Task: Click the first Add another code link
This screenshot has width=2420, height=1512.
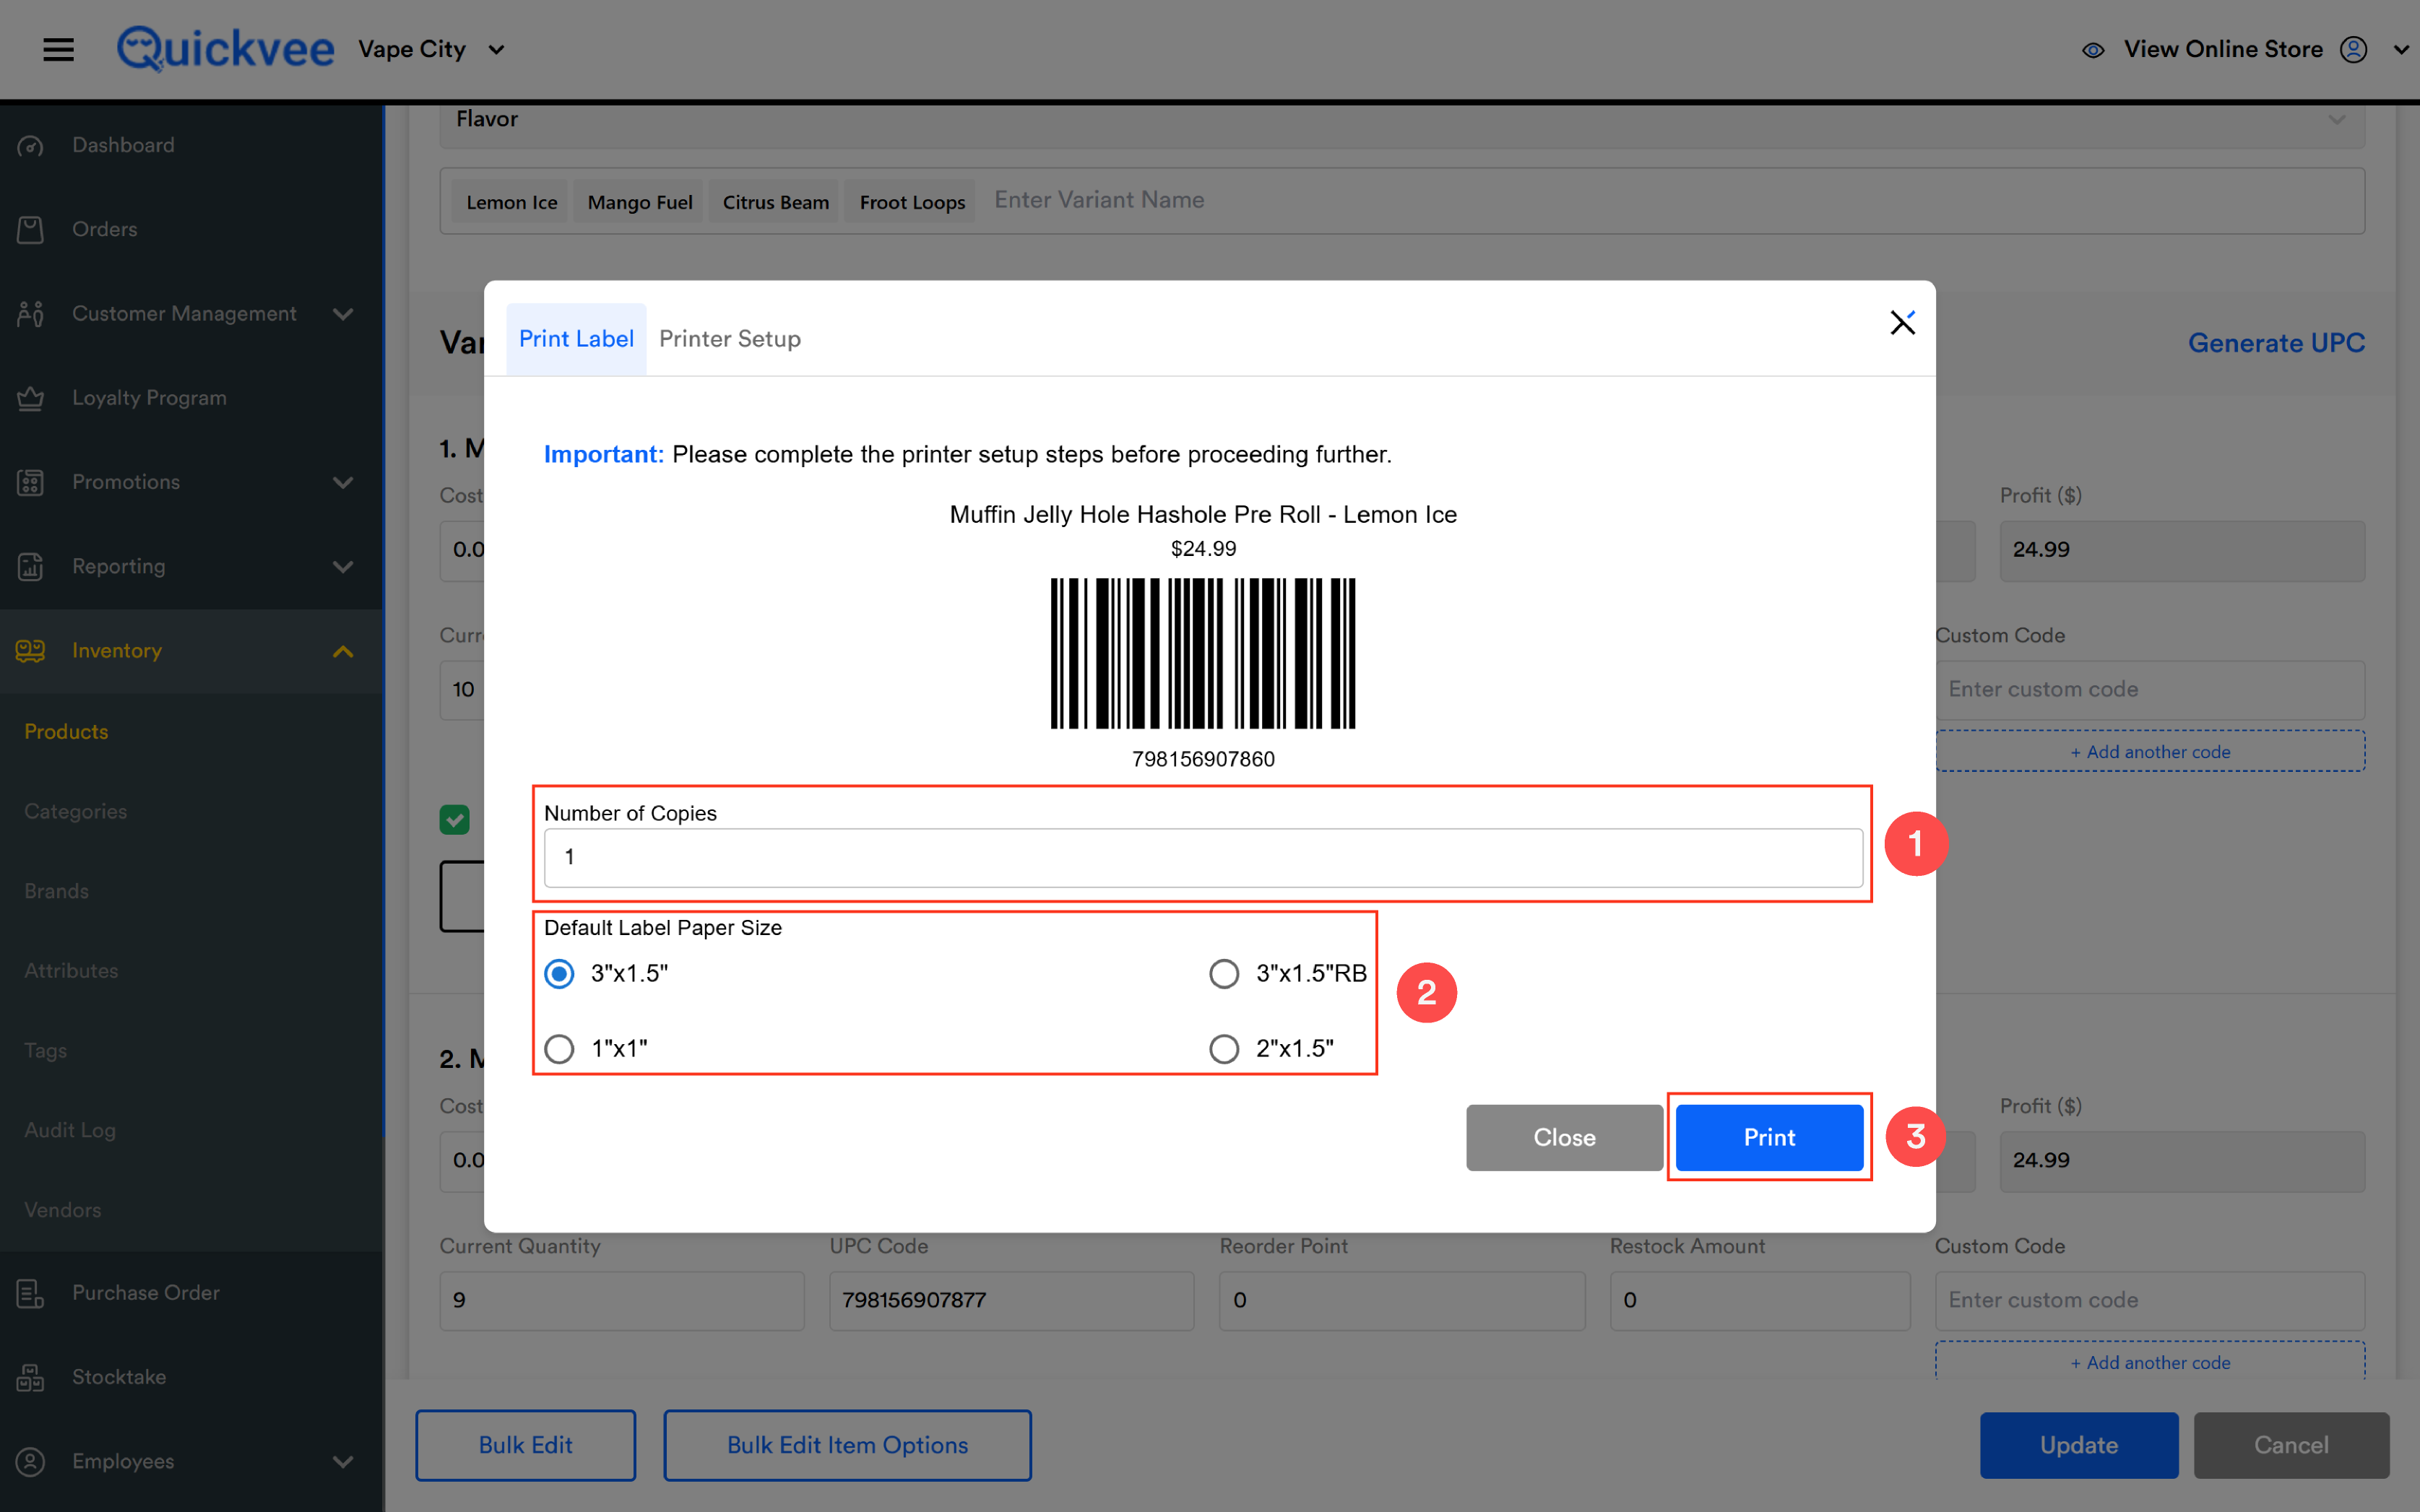Action: pos(2150,751)
